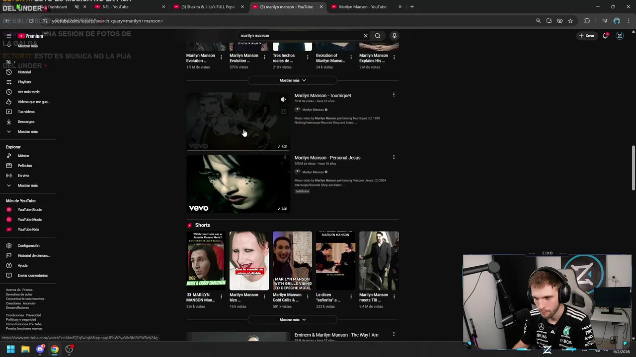This screenshot has height=357, width=636.
Task: Open the YouTube hamburger guide menu
Action: [x=8, y=36]
